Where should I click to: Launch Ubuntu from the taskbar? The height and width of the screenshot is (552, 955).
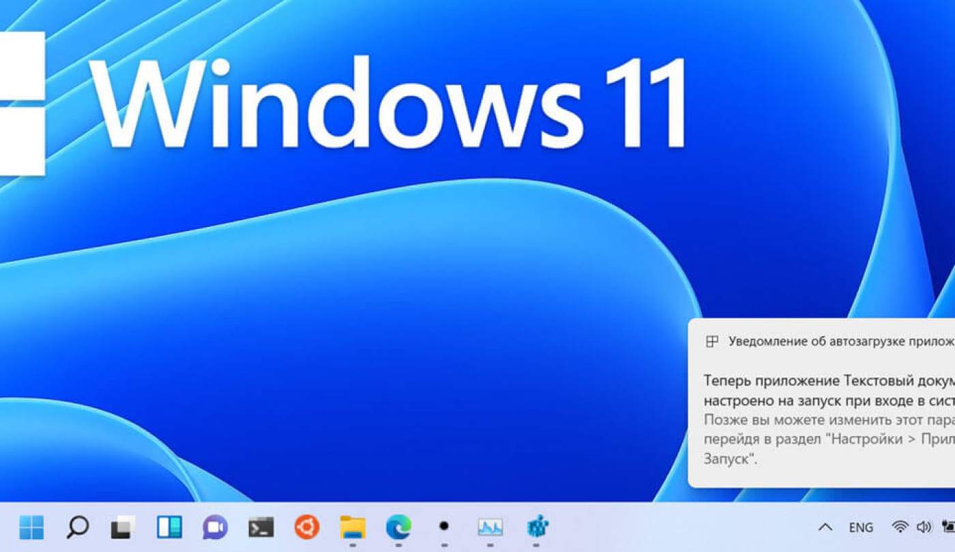tap(307, 526)
